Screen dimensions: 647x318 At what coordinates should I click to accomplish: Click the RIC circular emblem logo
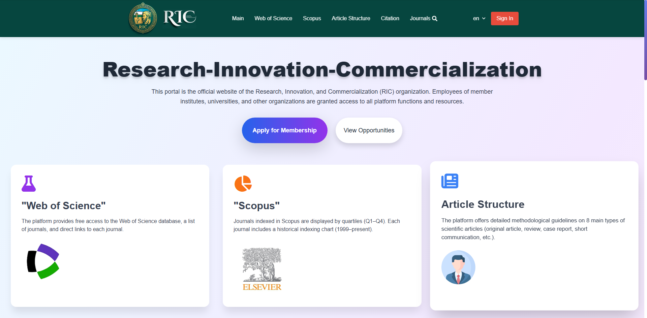(143, 18)
